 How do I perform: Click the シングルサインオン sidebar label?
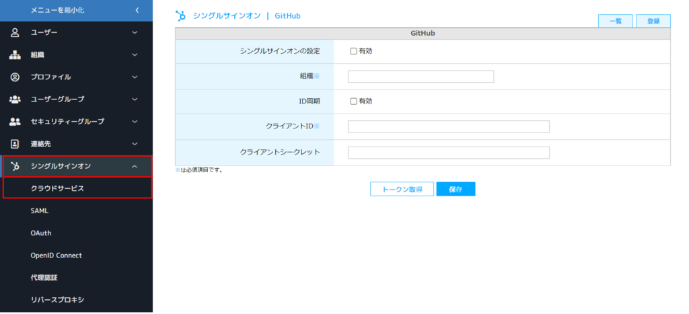61,166
